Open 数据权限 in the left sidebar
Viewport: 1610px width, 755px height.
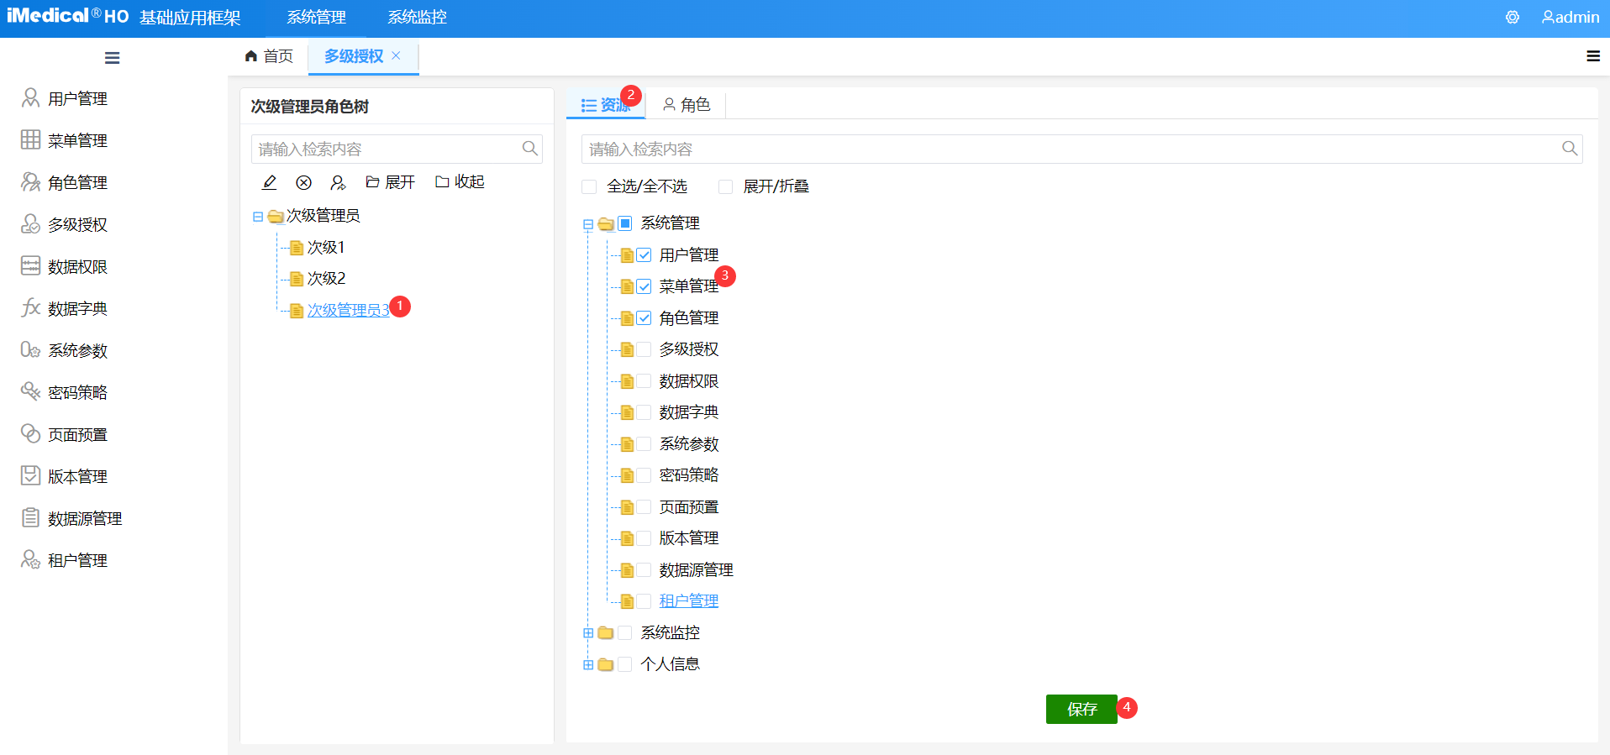[77, 267]
